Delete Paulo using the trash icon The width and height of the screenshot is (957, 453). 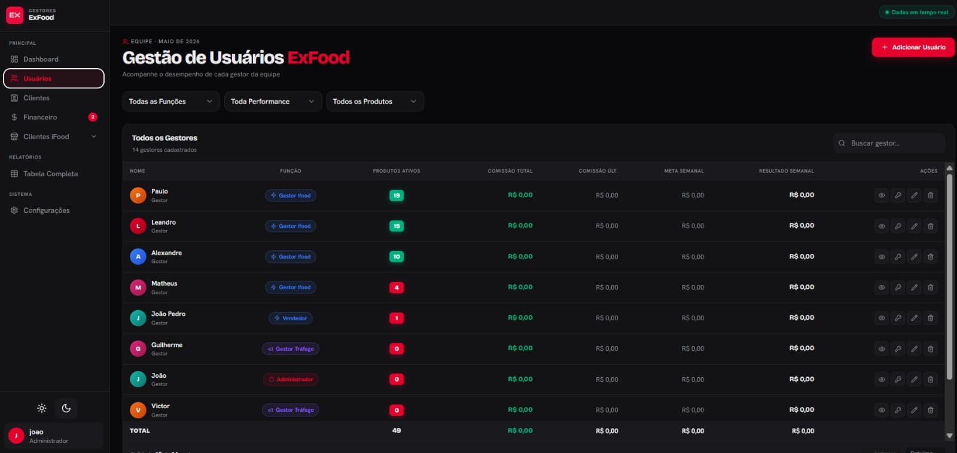[x=931, y=195]
